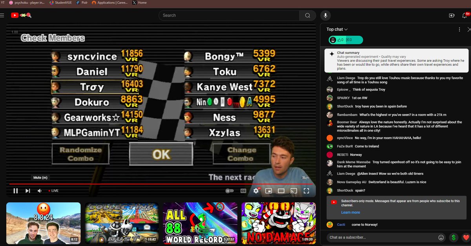Seek on the red progress bar
This screenshot has width=471, height=246.
click(x=161, y=184)
